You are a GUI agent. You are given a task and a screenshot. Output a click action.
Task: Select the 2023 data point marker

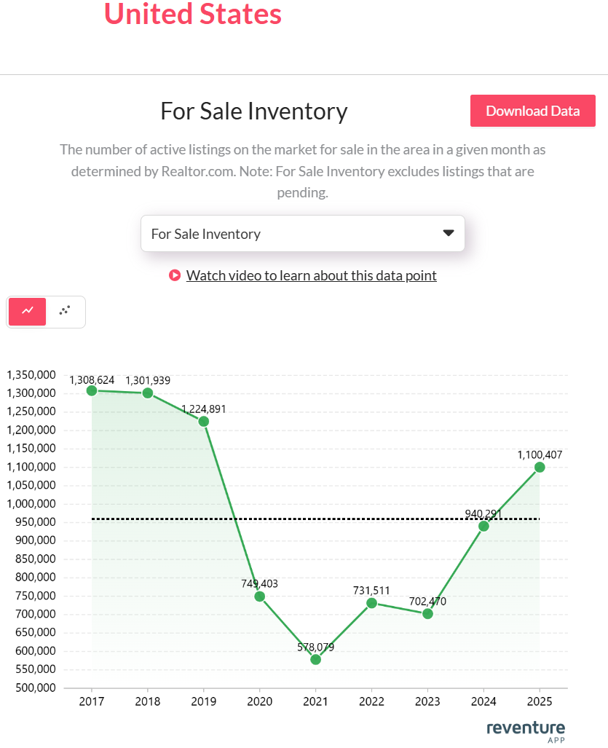[427, 614]
